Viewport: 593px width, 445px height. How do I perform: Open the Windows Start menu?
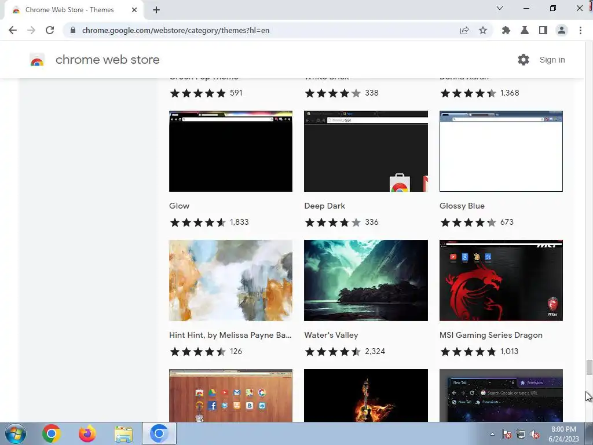(x=16, y=433)
